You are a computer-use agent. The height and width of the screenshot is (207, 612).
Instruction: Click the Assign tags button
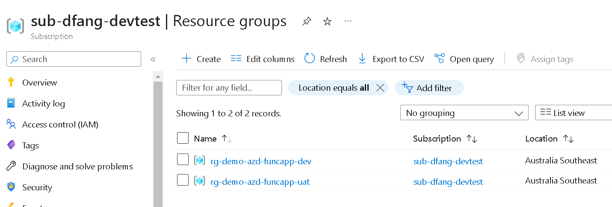pyautogui.click(x=544, y=59)
